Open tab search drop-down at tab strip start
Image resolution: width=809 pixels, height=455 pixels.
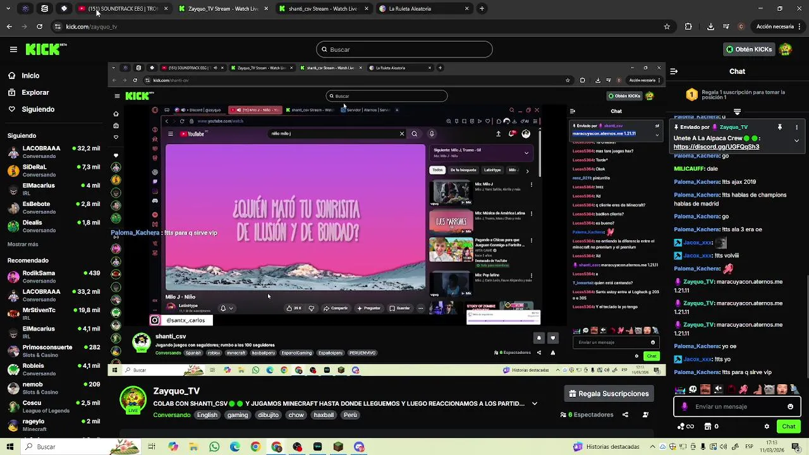[7, 9]
